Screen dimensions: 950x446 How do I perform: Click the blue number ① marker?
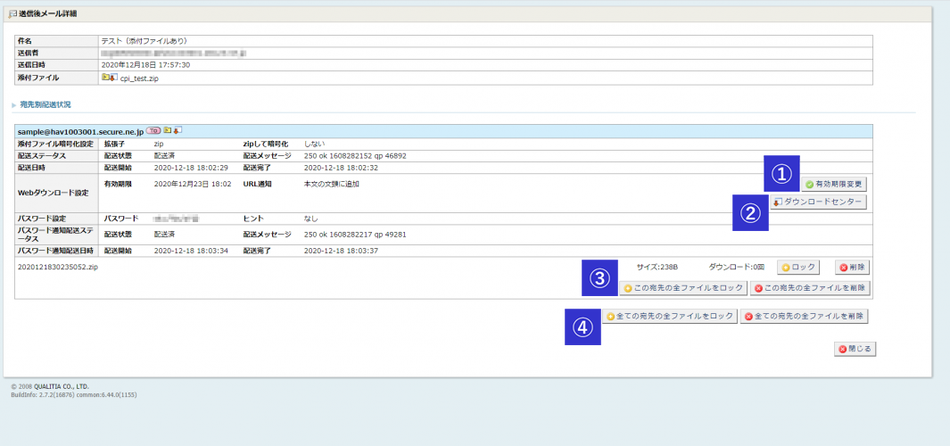coord(781,174)
